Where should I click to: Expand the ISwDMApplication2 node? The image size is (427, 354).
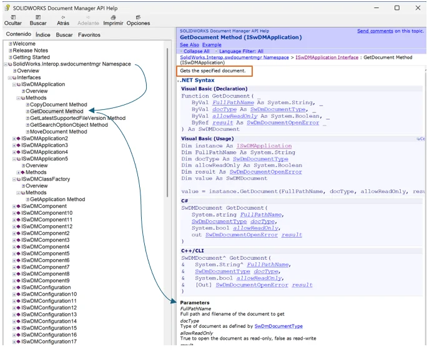(x=14, y=139)
